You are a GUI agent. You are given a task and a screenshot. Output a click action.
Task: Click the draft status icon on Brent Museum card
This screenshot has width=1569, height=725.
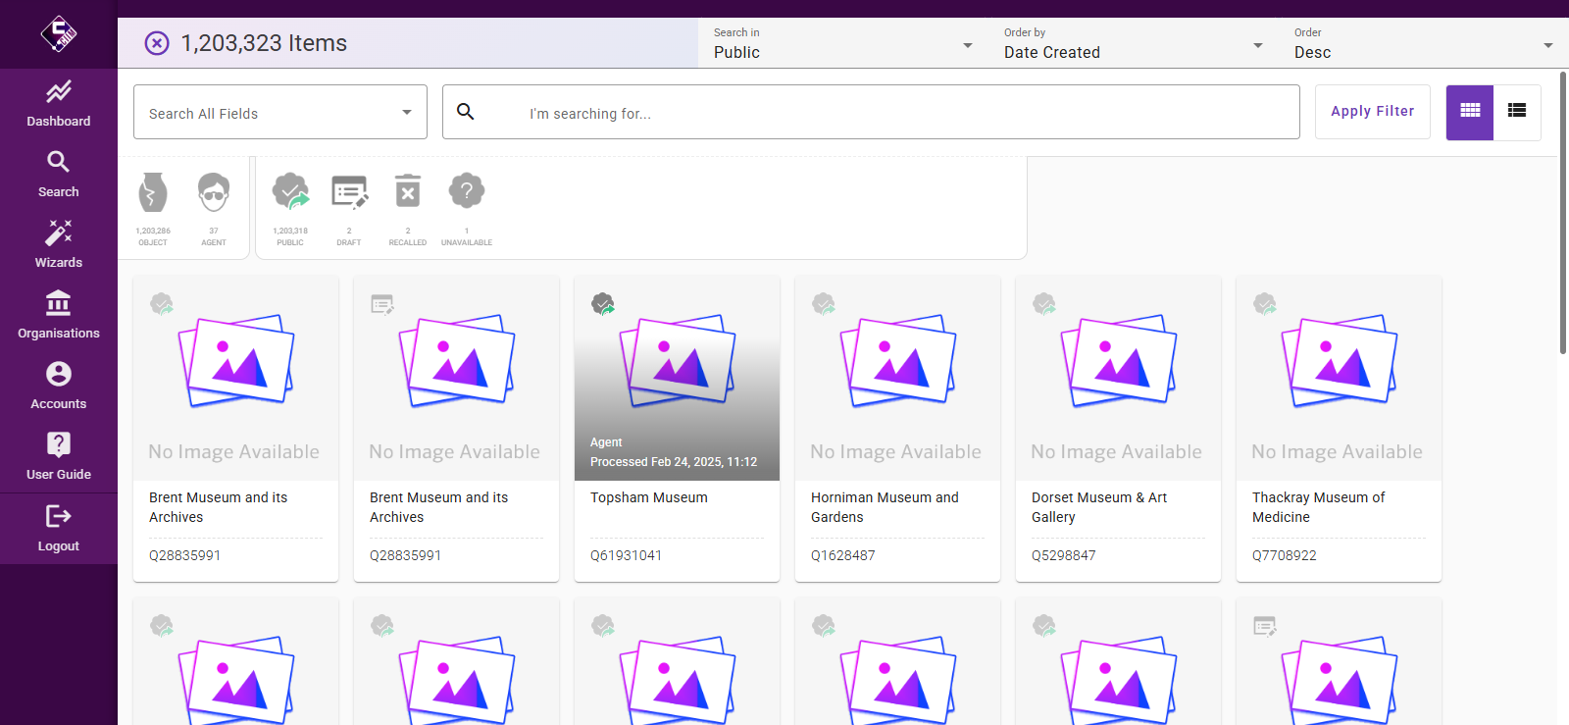pos(382,304)
